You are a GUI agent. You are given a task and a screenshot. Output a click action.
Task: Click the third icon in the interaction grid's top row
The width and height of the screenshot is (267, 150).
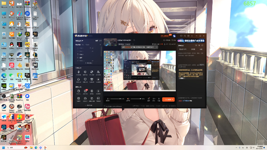pos(91,72)
